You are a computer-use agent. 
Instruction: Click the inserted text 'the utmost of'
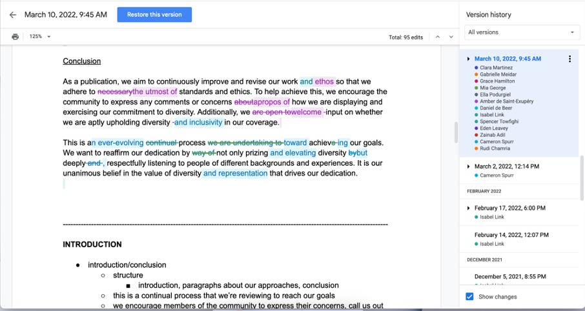[x=155, y=92]
